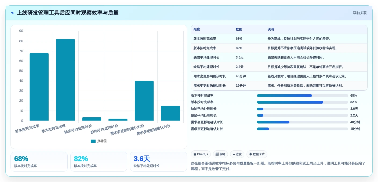378x182 pixels.
Task: Click the 3.6天 progress bar
Action: point(303,109)
